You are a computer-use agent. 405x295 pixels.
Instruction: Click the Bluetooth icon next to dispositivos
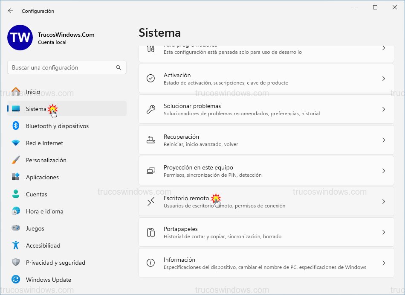tap(16, 126)
